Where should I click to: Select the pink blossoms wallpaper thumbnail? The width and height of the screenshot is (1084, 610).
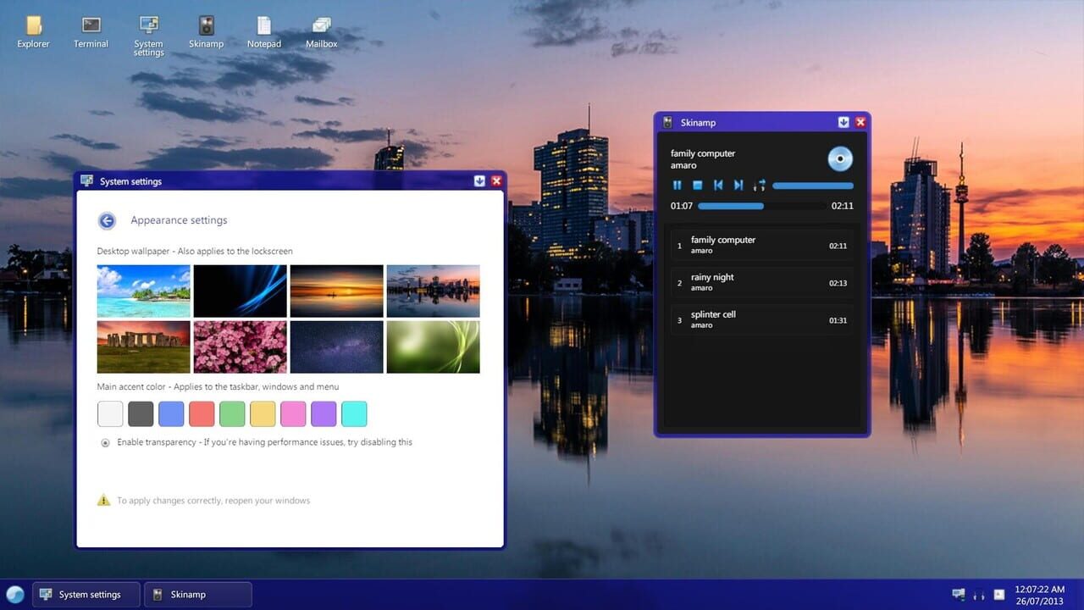click(x=240, y=347)
